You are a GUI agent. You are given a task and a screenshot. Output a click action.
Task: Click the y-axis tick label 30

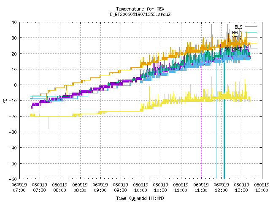pos(14,38)
